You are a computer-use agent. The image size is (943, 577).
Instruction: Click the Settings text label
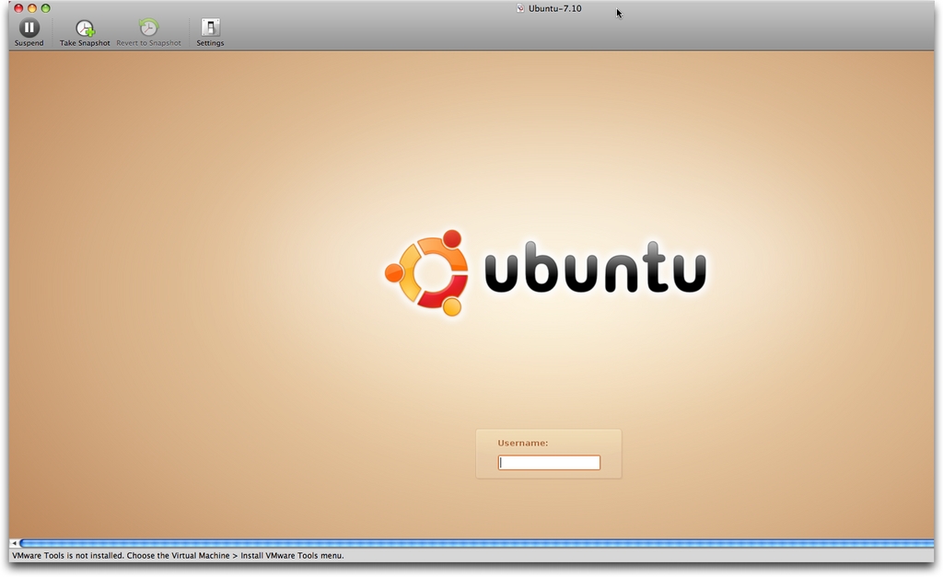click(x=210, y=43)
